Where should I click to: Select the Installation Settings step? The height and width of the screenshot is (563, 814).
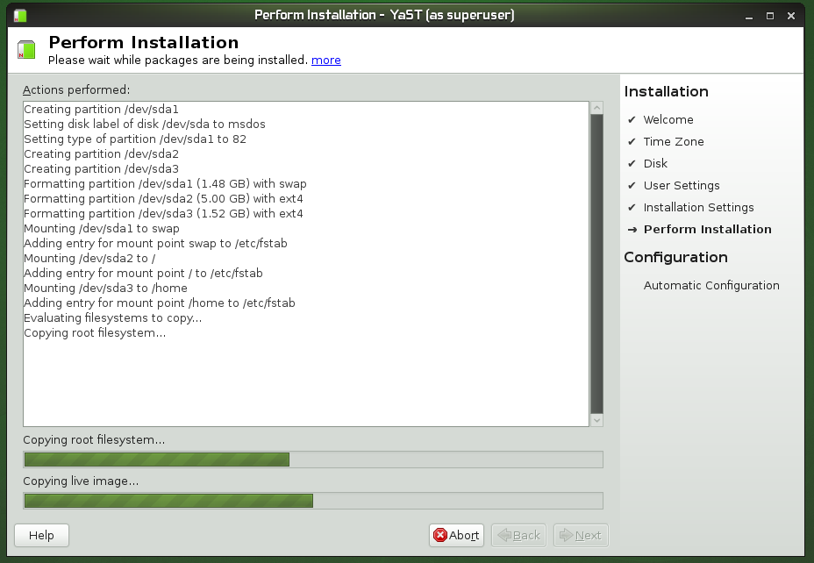point(699,208)
